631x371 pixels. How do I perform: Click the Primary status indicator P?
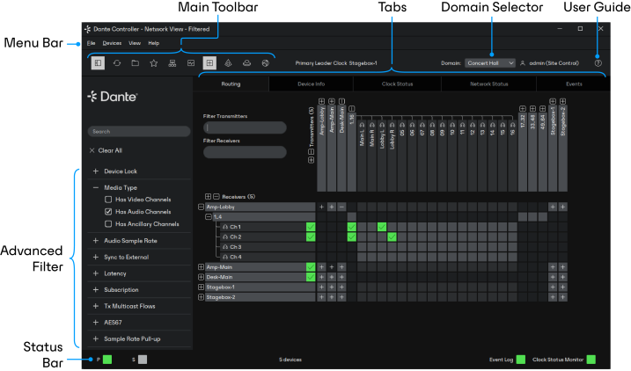[x=107, y=360]
